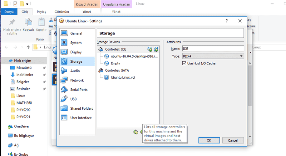Go to Network settings
Image resolution: width=286 pixels, height=156 pixels.
coord(77,80)
